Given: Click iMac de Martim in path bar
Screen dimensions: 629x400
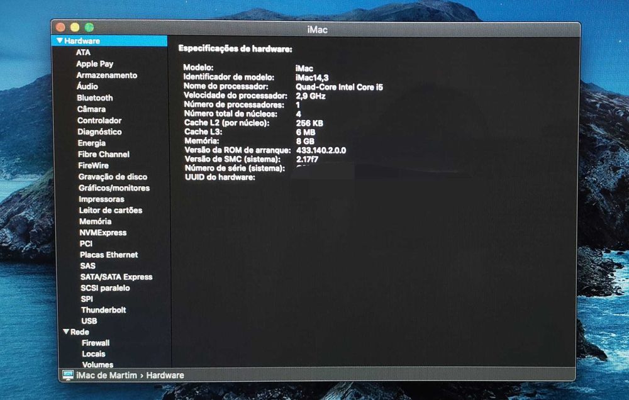Looking at the screenshot, I should 107,375.
